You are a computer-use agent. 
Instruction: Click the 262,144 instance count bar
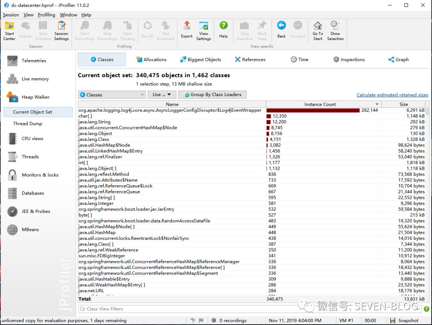point(313,110)
